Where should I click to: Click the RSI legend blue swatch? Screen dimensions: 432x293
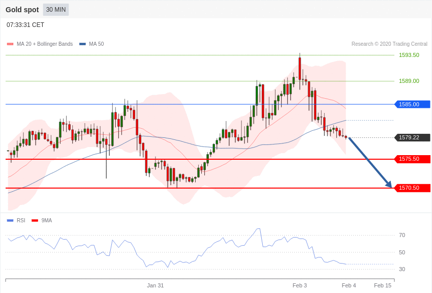point(10,220)
